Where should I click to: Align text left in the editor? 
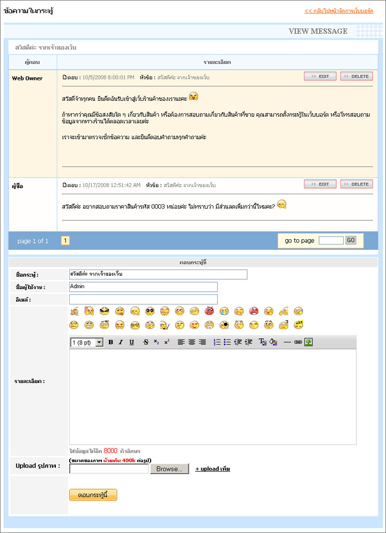coord(181,342)
